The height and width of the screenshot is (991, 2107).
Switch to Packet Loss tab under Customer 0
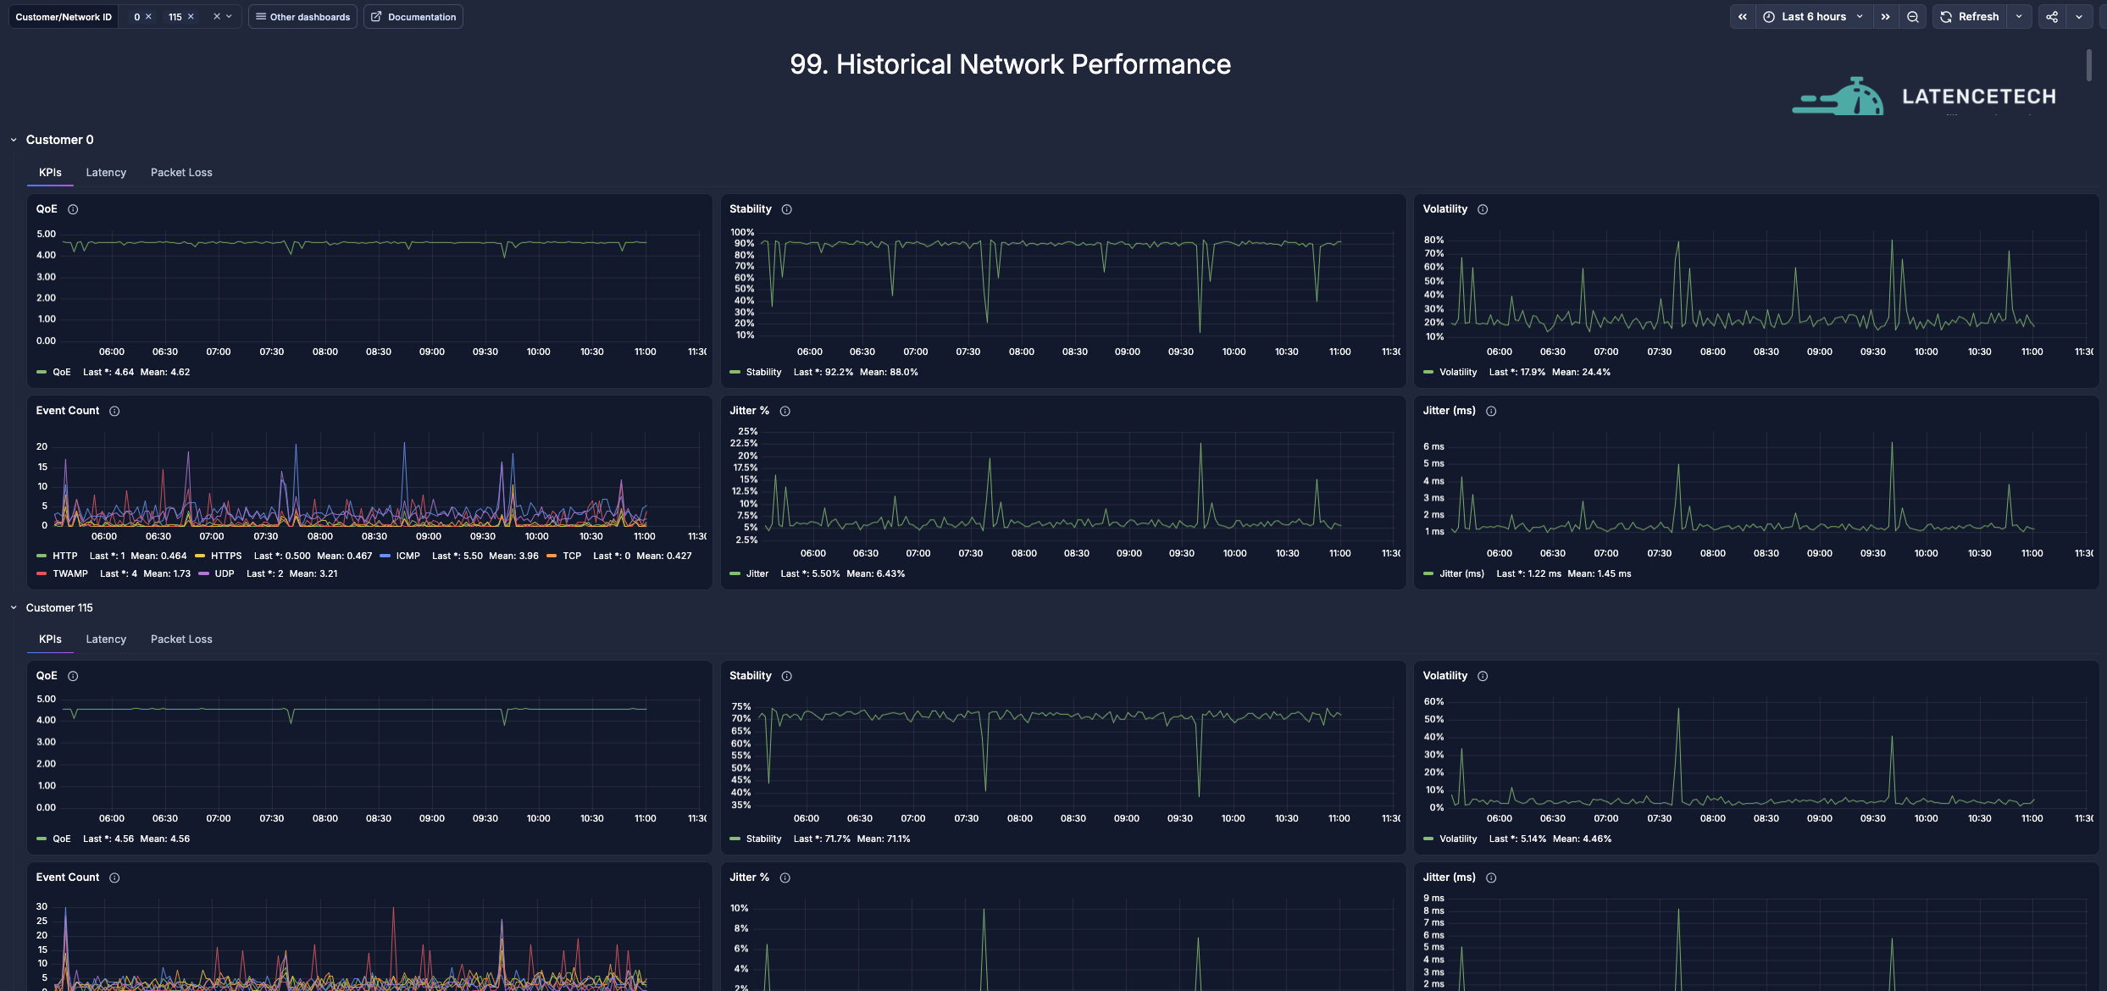tap(181, 173)
